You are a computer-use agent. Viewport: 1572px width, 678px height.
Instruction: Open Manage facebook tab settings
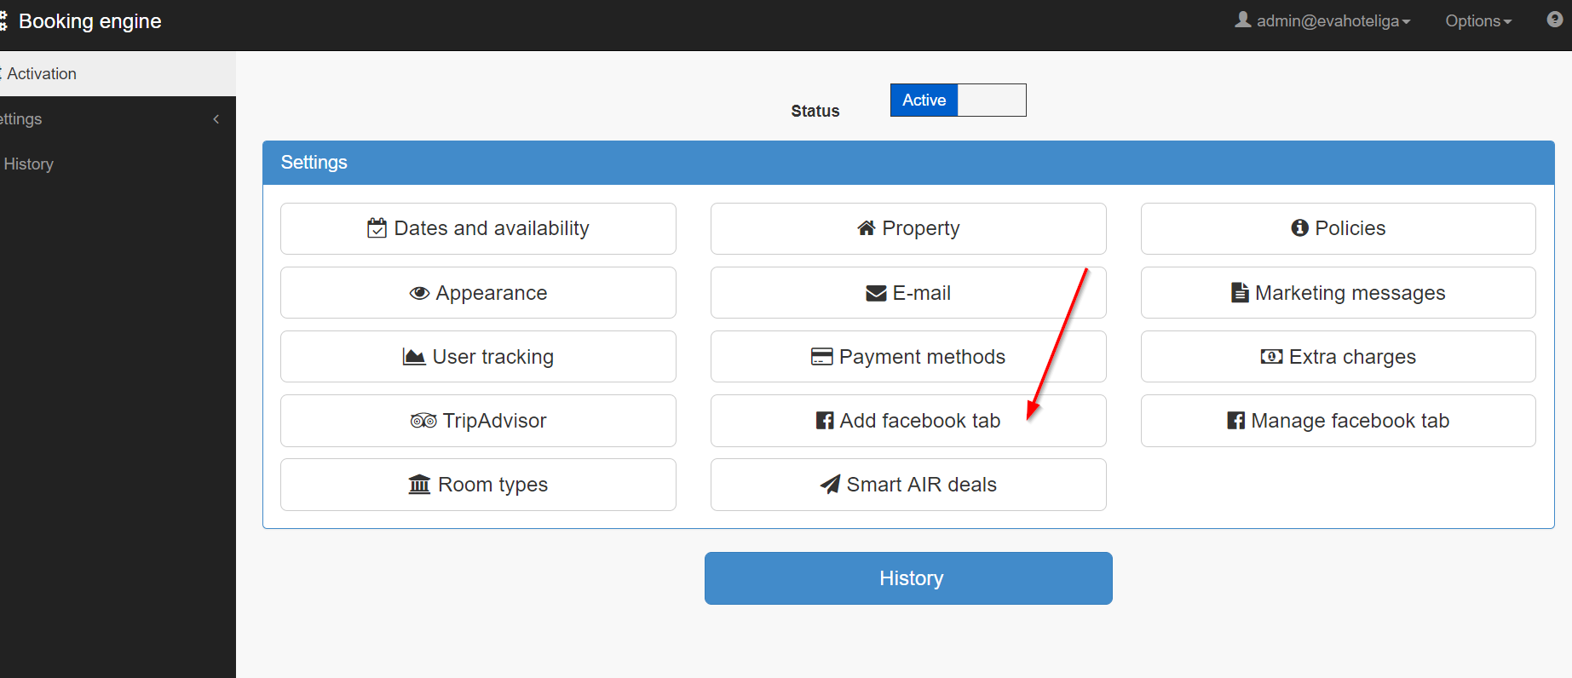pyautogui.click(x=1338, y=421)
